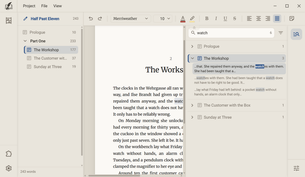Image resolution: width=305 pixels, height=177 pixels.
Task: Click 'The Works' chapter heading in editor
Action: click(164, 69)
